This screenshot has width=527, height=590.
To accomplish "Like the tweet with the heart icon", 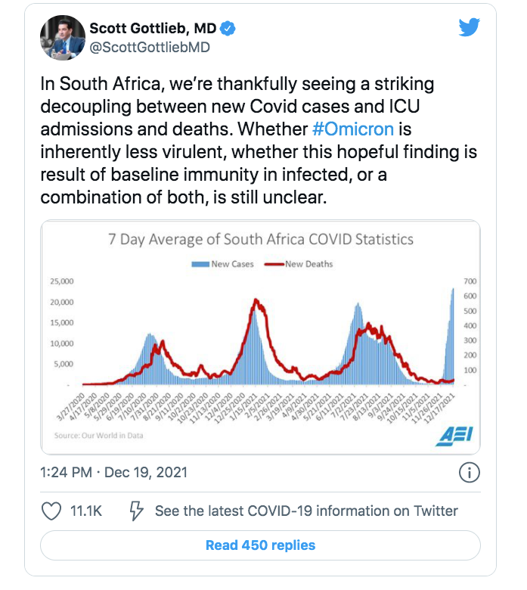I will click(x=51, y=511).
